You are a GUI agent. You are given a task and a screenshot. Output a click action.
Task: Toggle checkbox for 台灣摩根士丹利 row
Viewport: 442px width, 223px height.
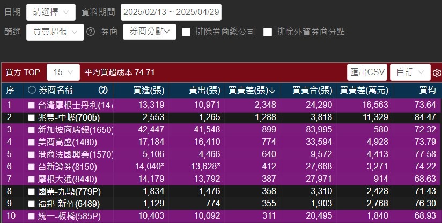click(31, 105)
